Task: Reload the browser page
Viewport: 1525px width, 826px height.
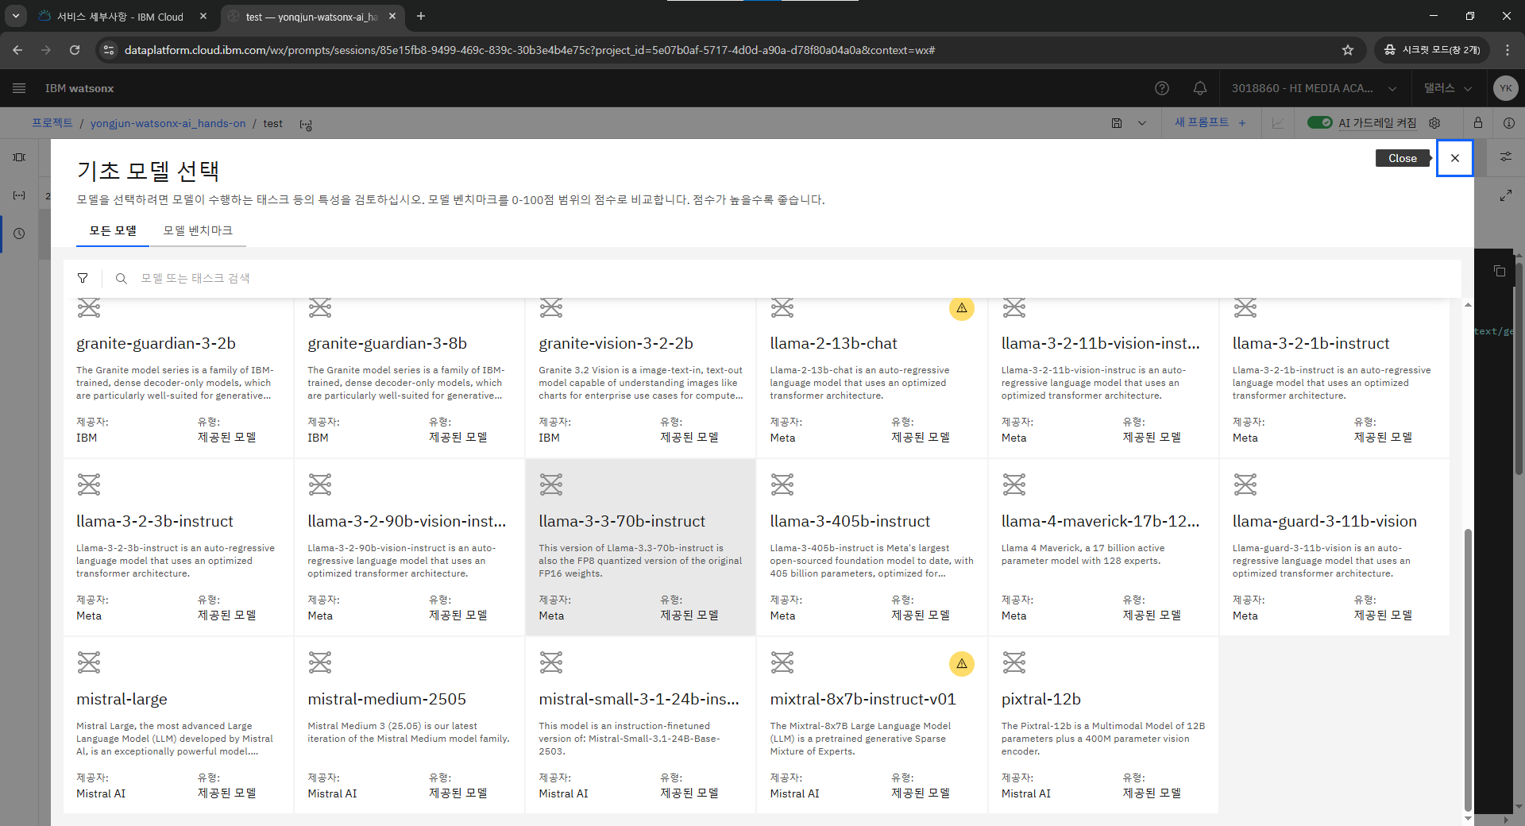Action: [75, 50]
